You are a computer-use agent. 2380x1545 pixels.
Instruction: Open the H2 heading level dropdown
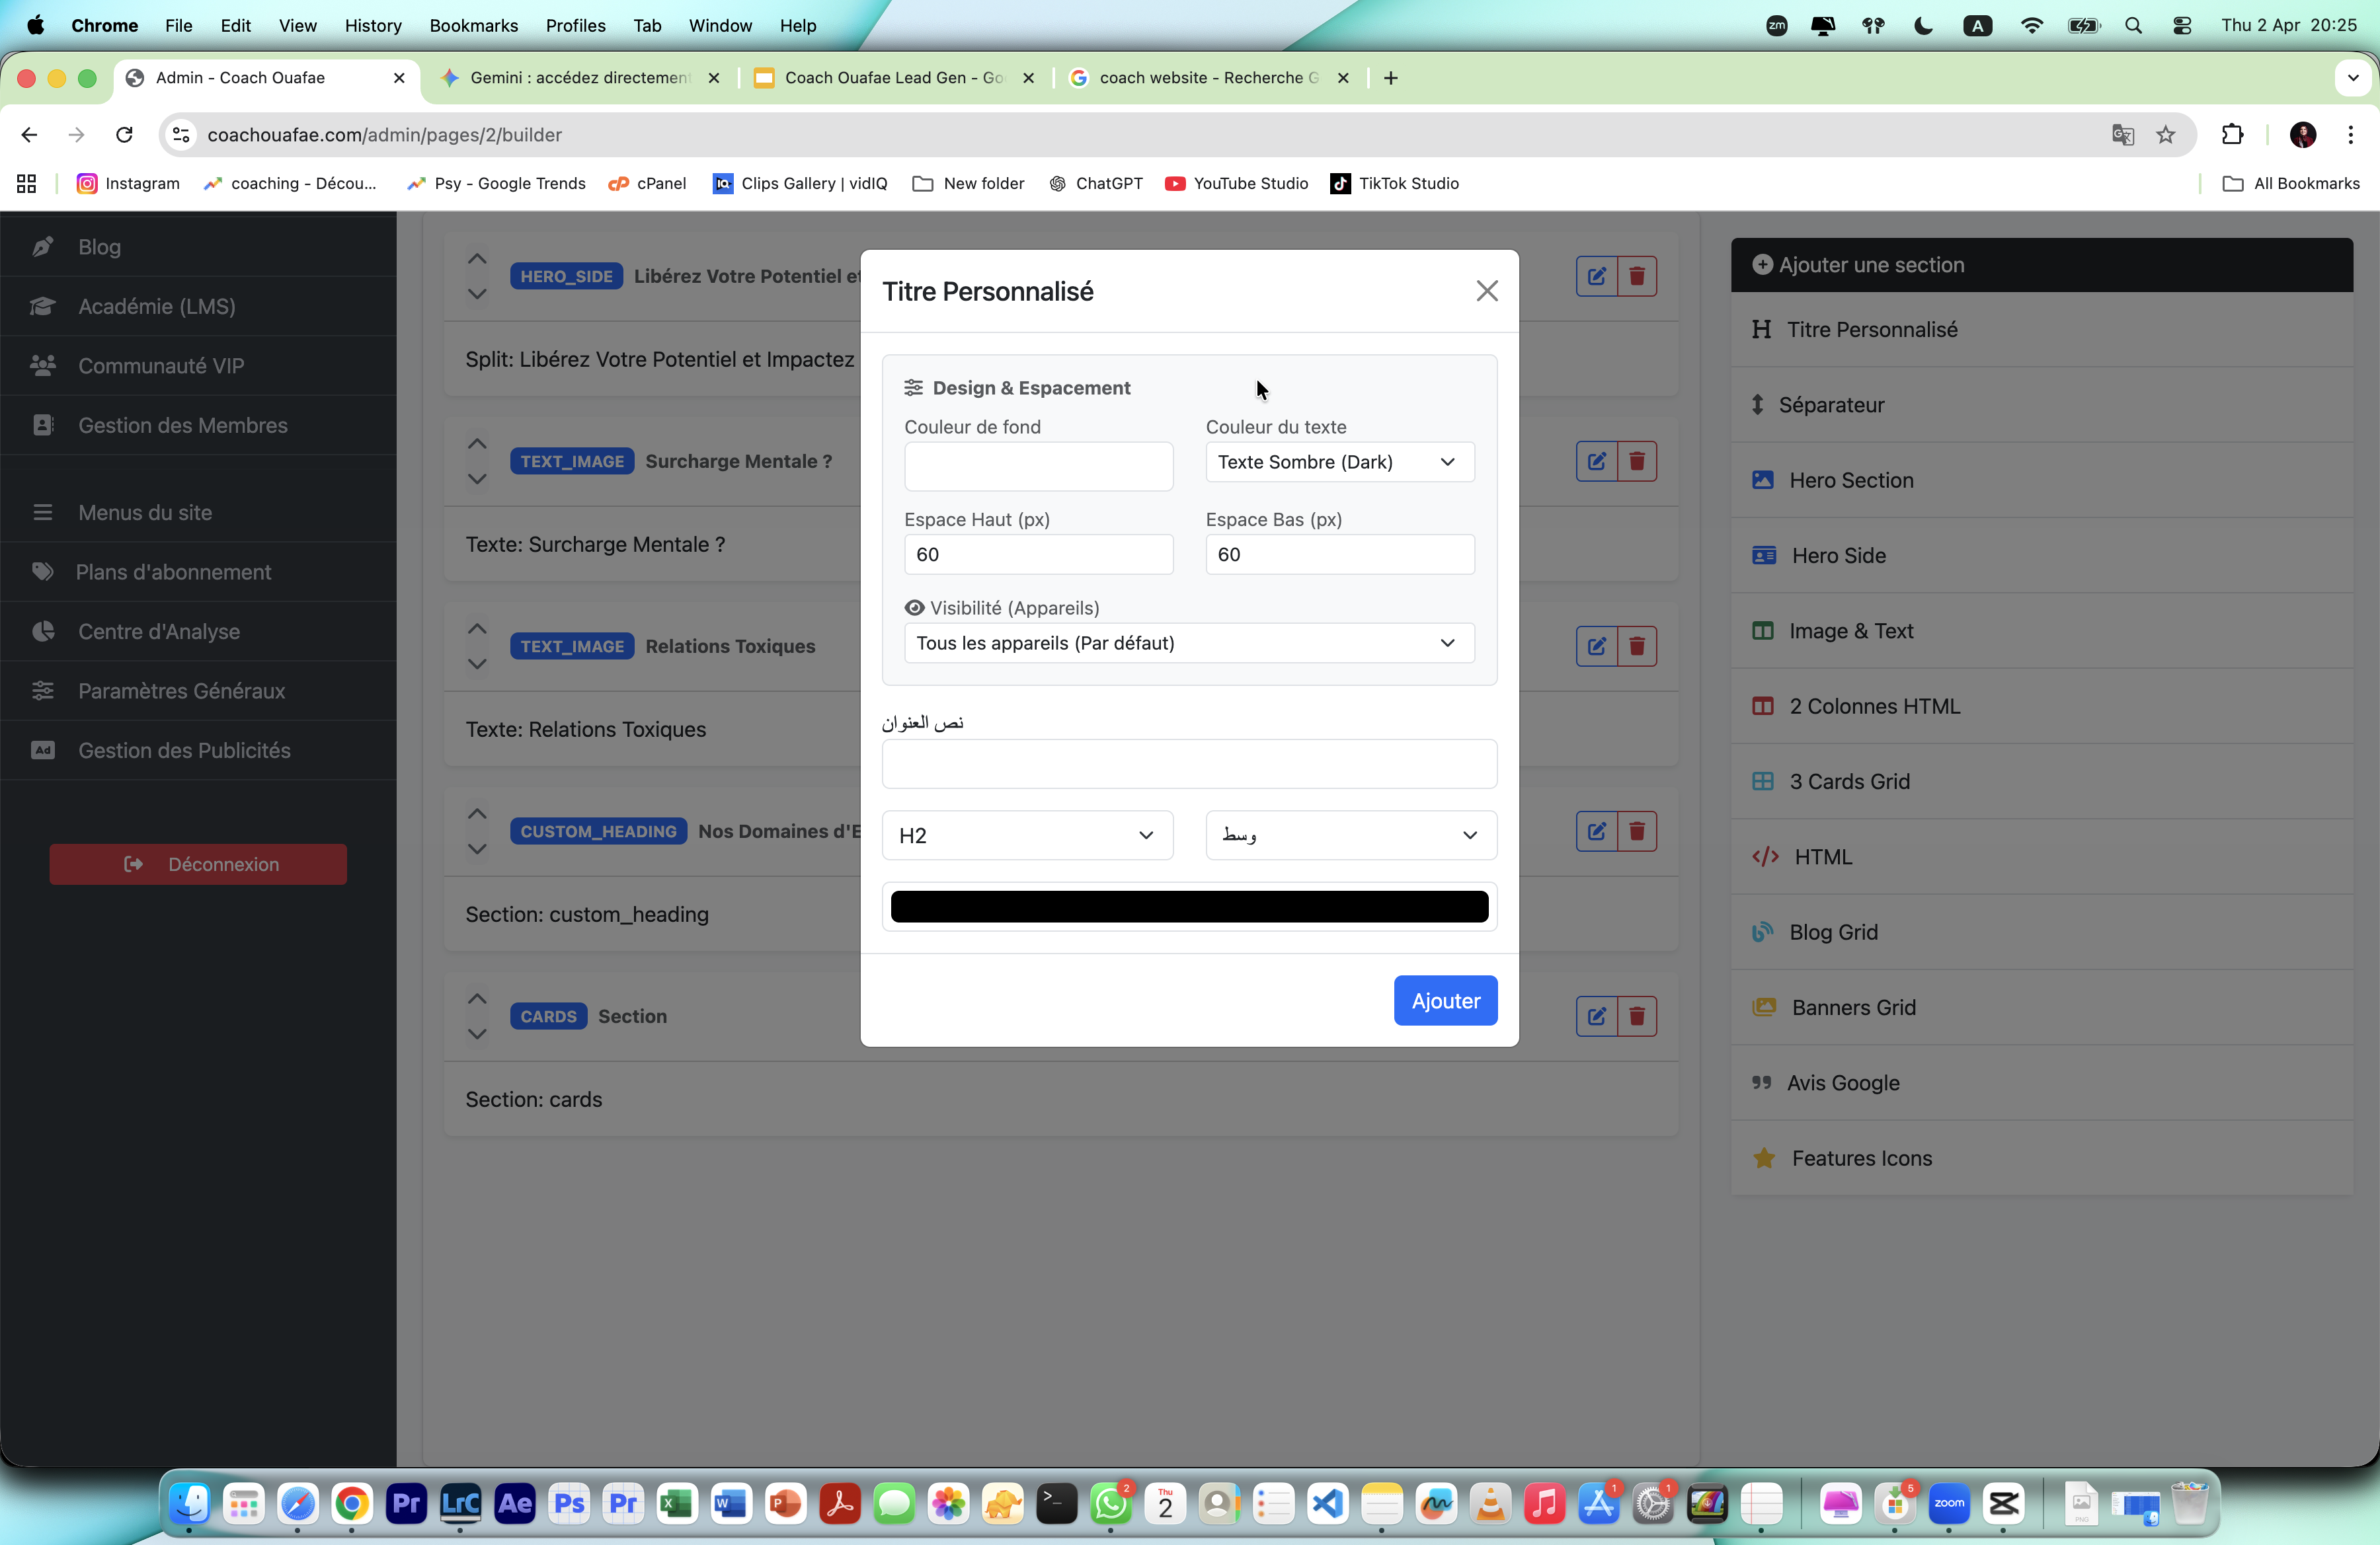tap(1026, 835)
